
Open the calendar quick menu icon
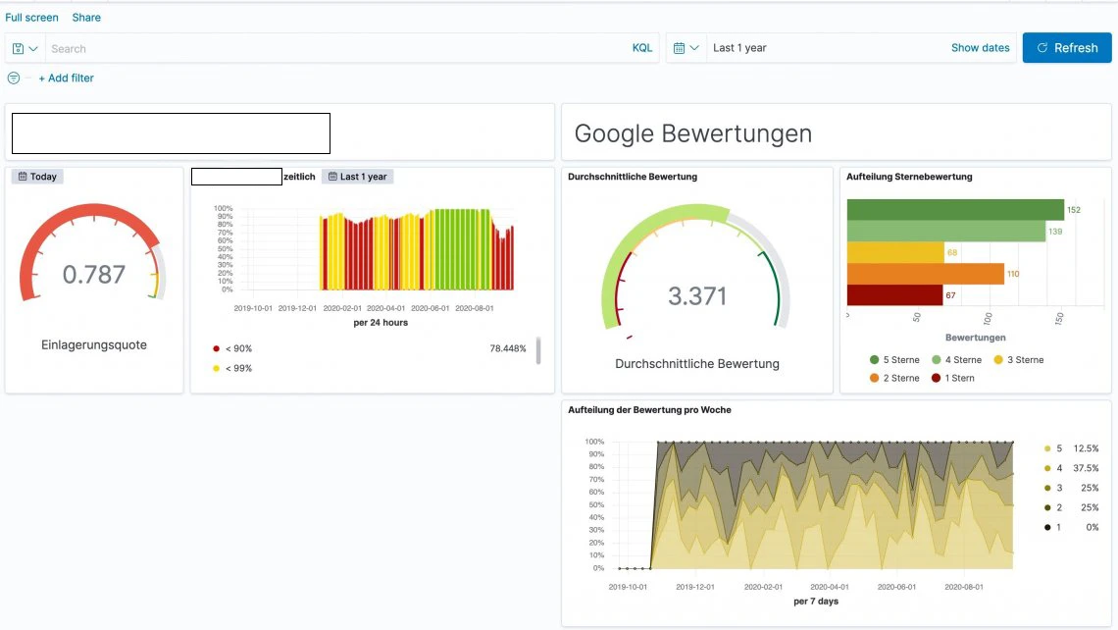point(679,48)
